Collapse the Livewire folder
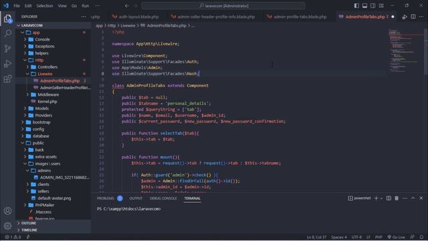The image size is (428, 241). (x=53, y=74)
